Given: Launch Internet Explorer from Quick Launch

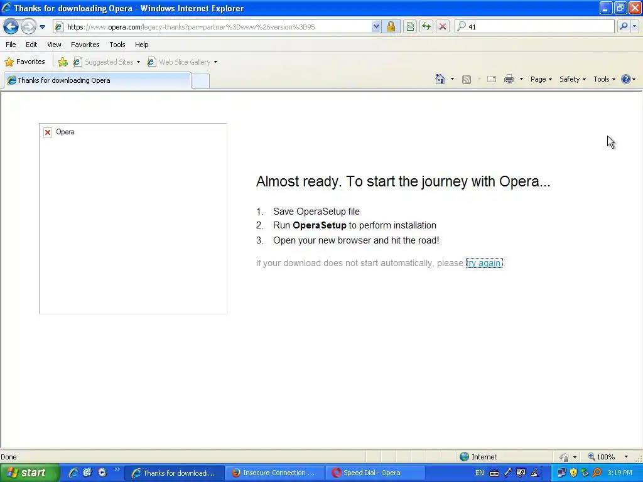Looking at the screenshot, I should pyautogui.click(x=73, y=473).
